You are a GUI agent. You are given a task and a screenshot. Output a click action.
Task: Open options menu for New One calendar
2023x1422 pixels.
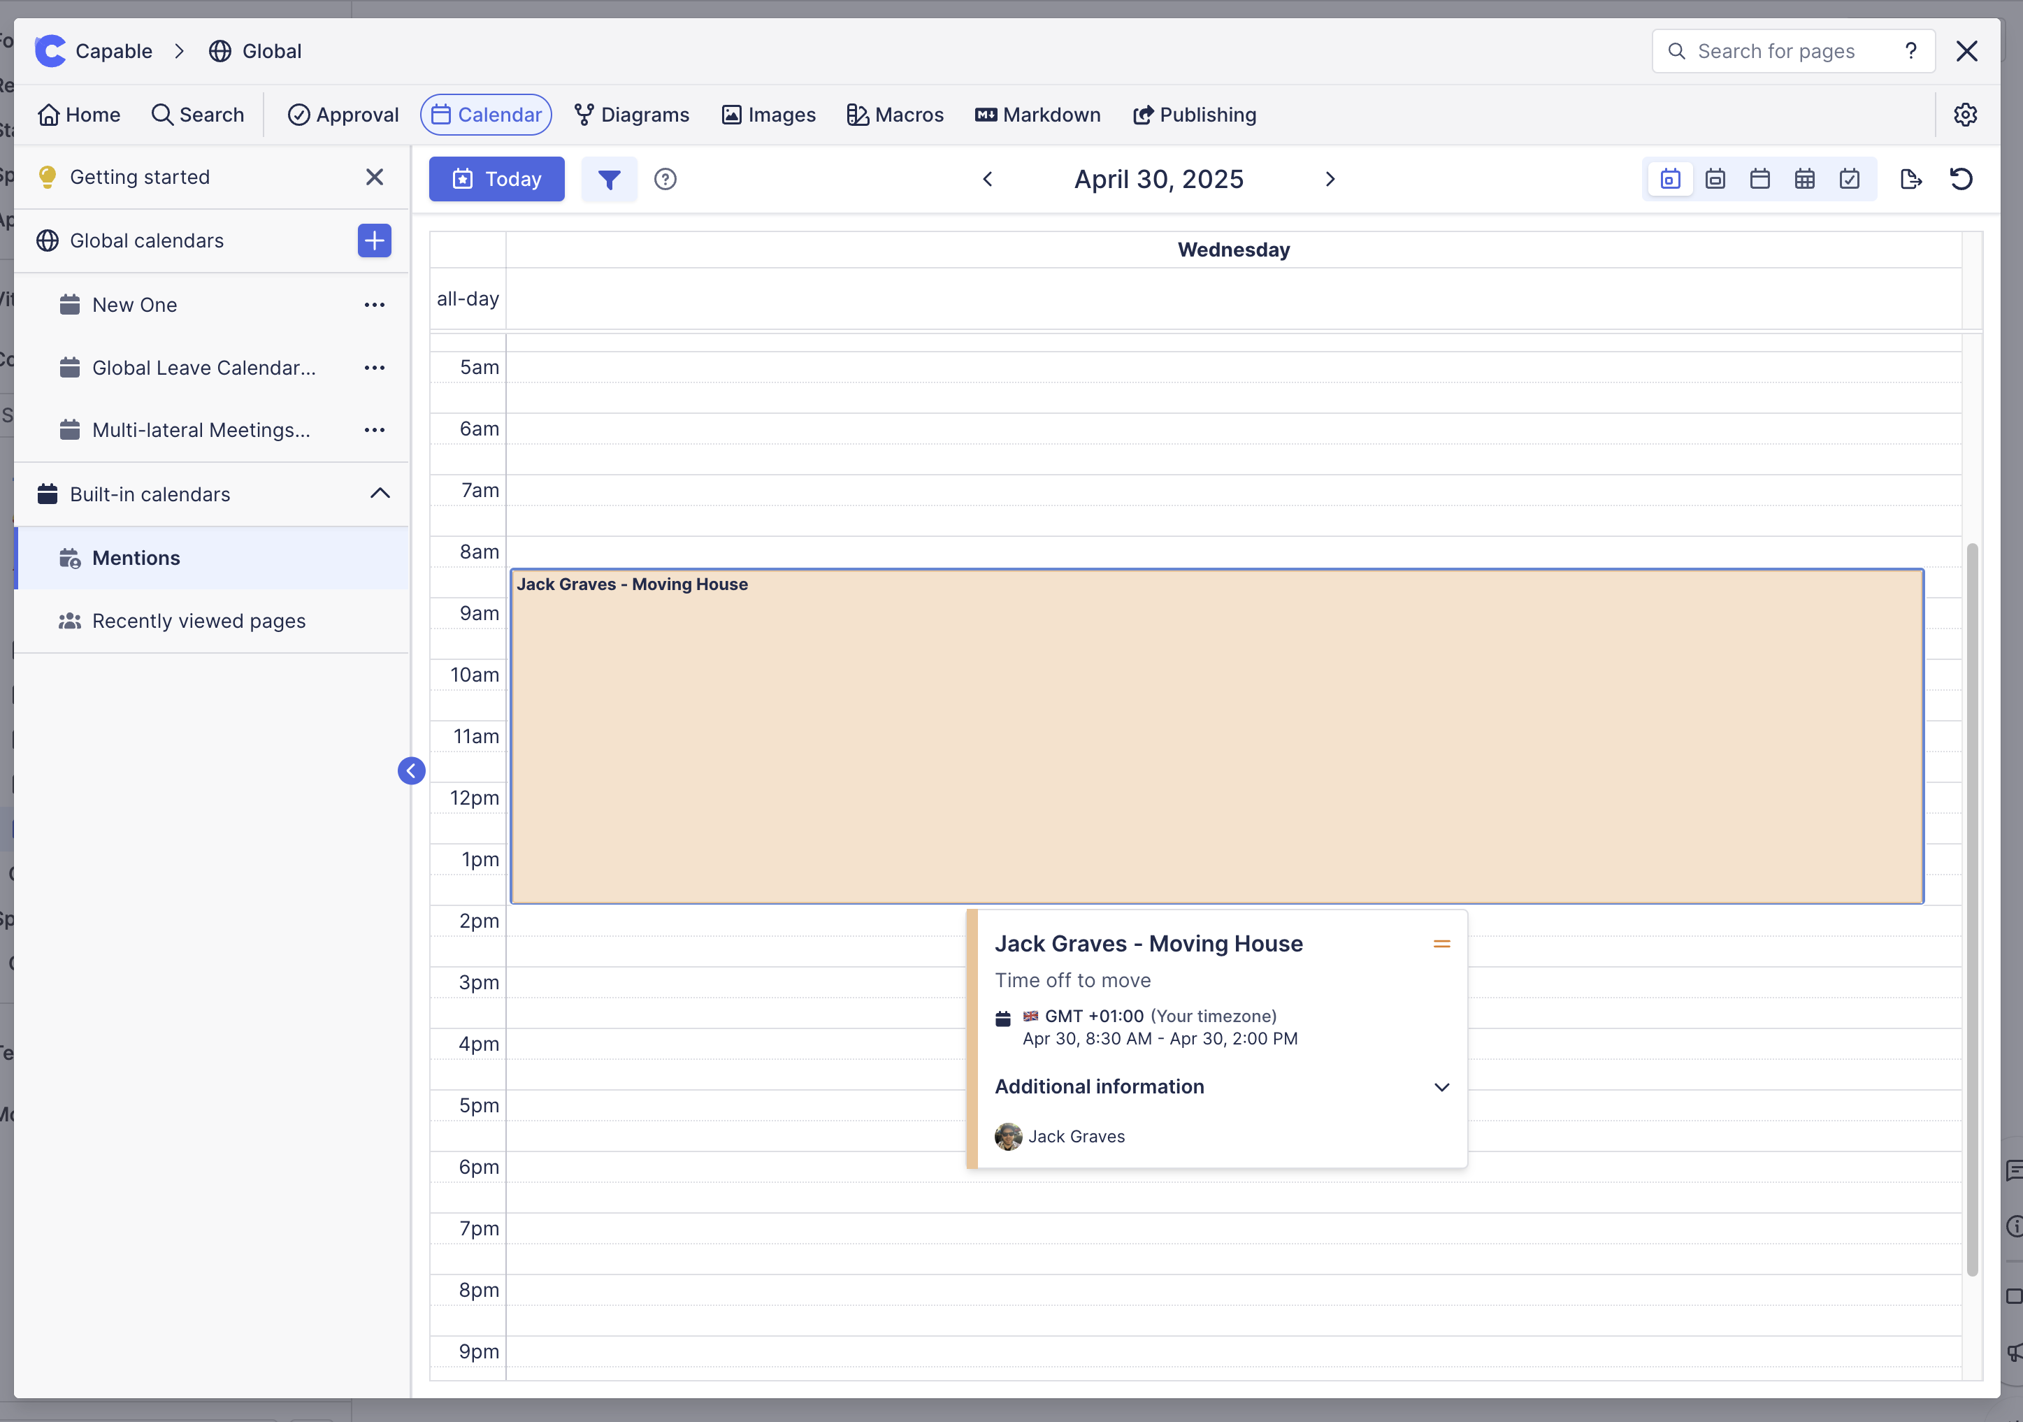click(375, 305)
